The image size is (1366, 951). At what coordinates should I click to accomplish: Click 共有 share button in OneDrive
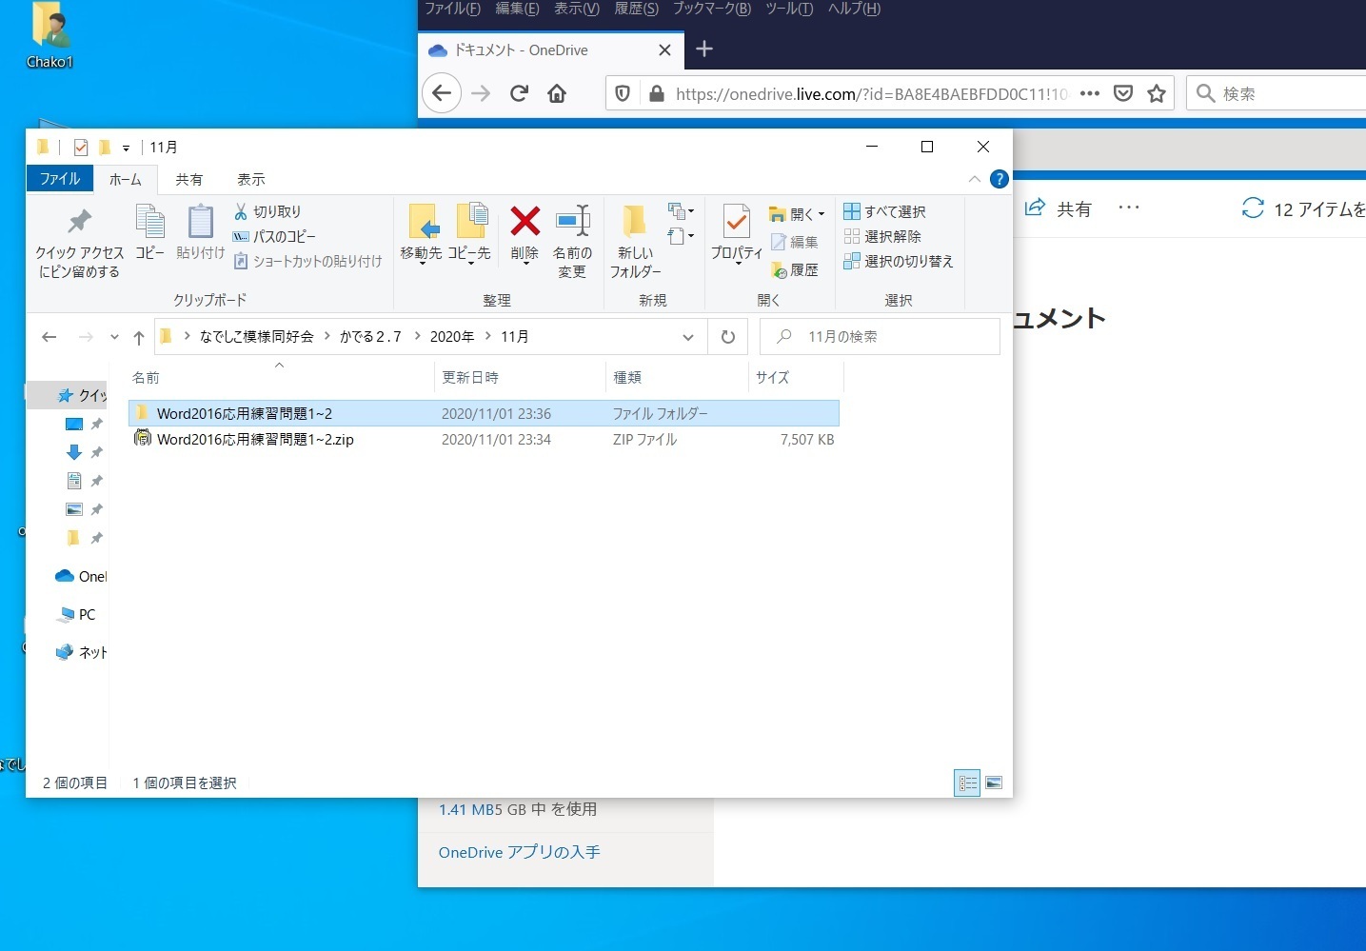pyautogui.click(x=1059, y=208)
